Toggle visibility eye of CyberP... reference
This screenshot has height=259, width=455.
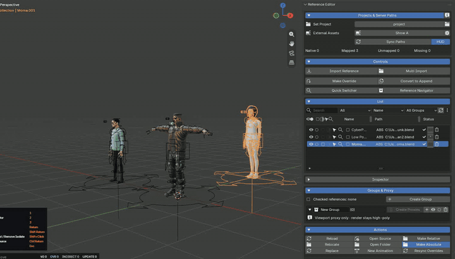coord(311,129)
